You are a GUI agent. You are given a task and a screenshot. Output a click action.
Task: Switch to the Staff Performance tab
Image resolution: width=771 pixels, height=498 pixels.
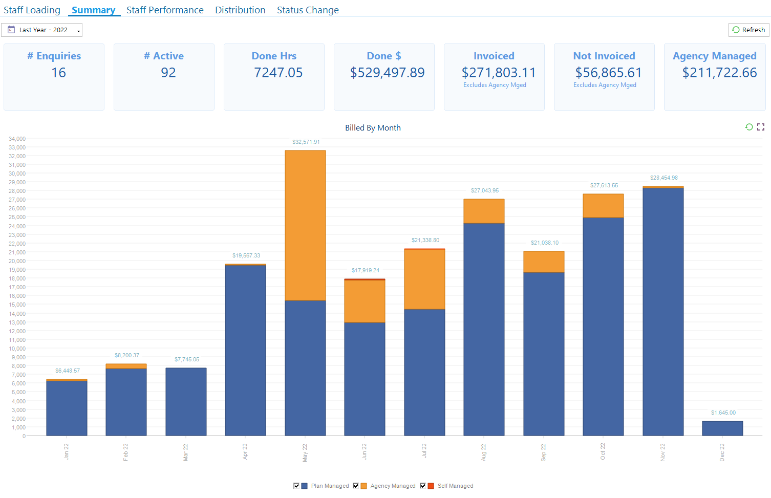(x=165, y=10)
